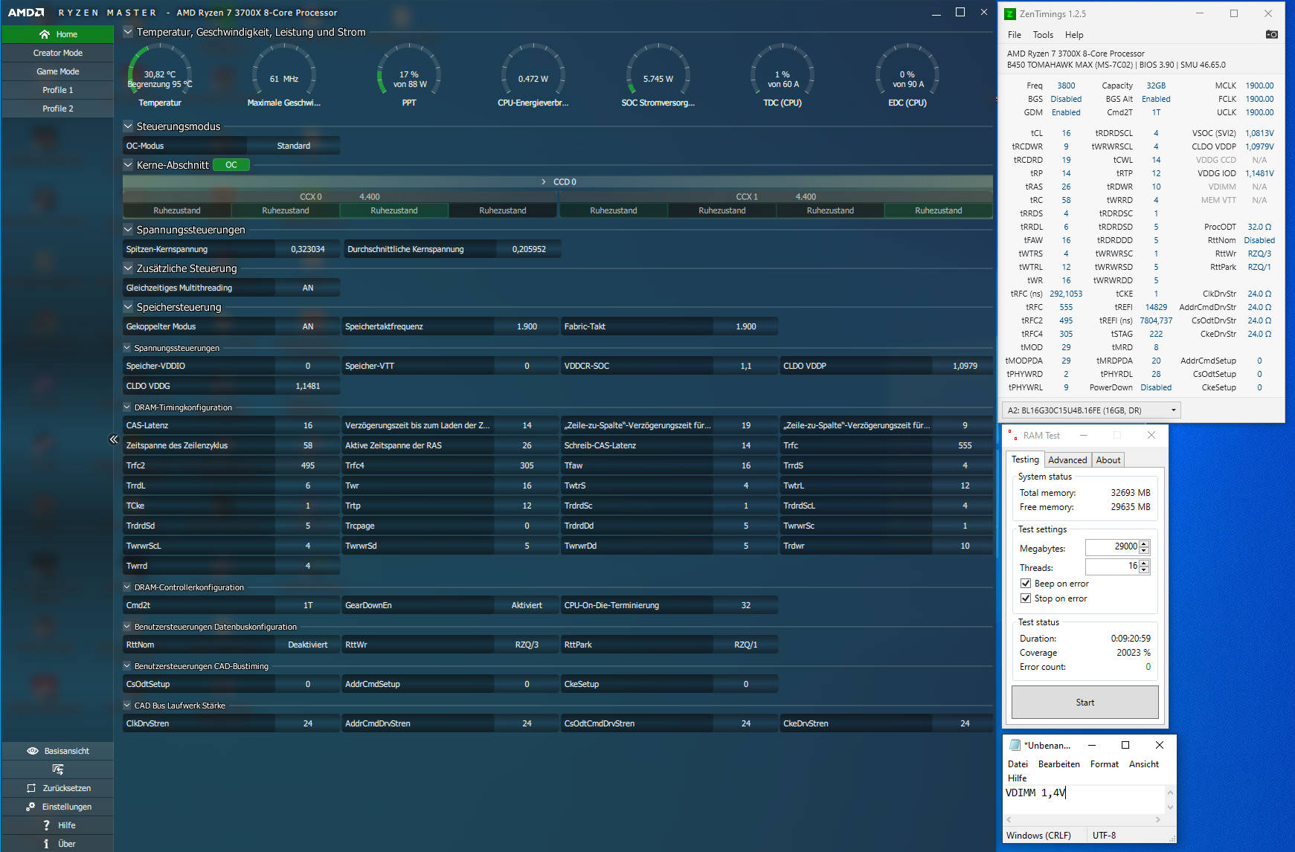Collapse Benutzersteuerungen Datenbuskonfiguration section

coord(127,627)
